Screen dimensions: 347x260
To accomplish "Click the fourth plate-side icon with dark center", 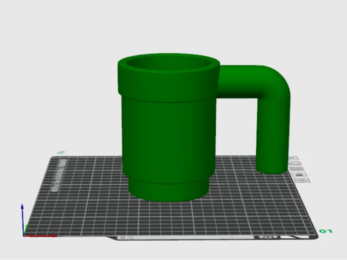I will pos(299,174).
